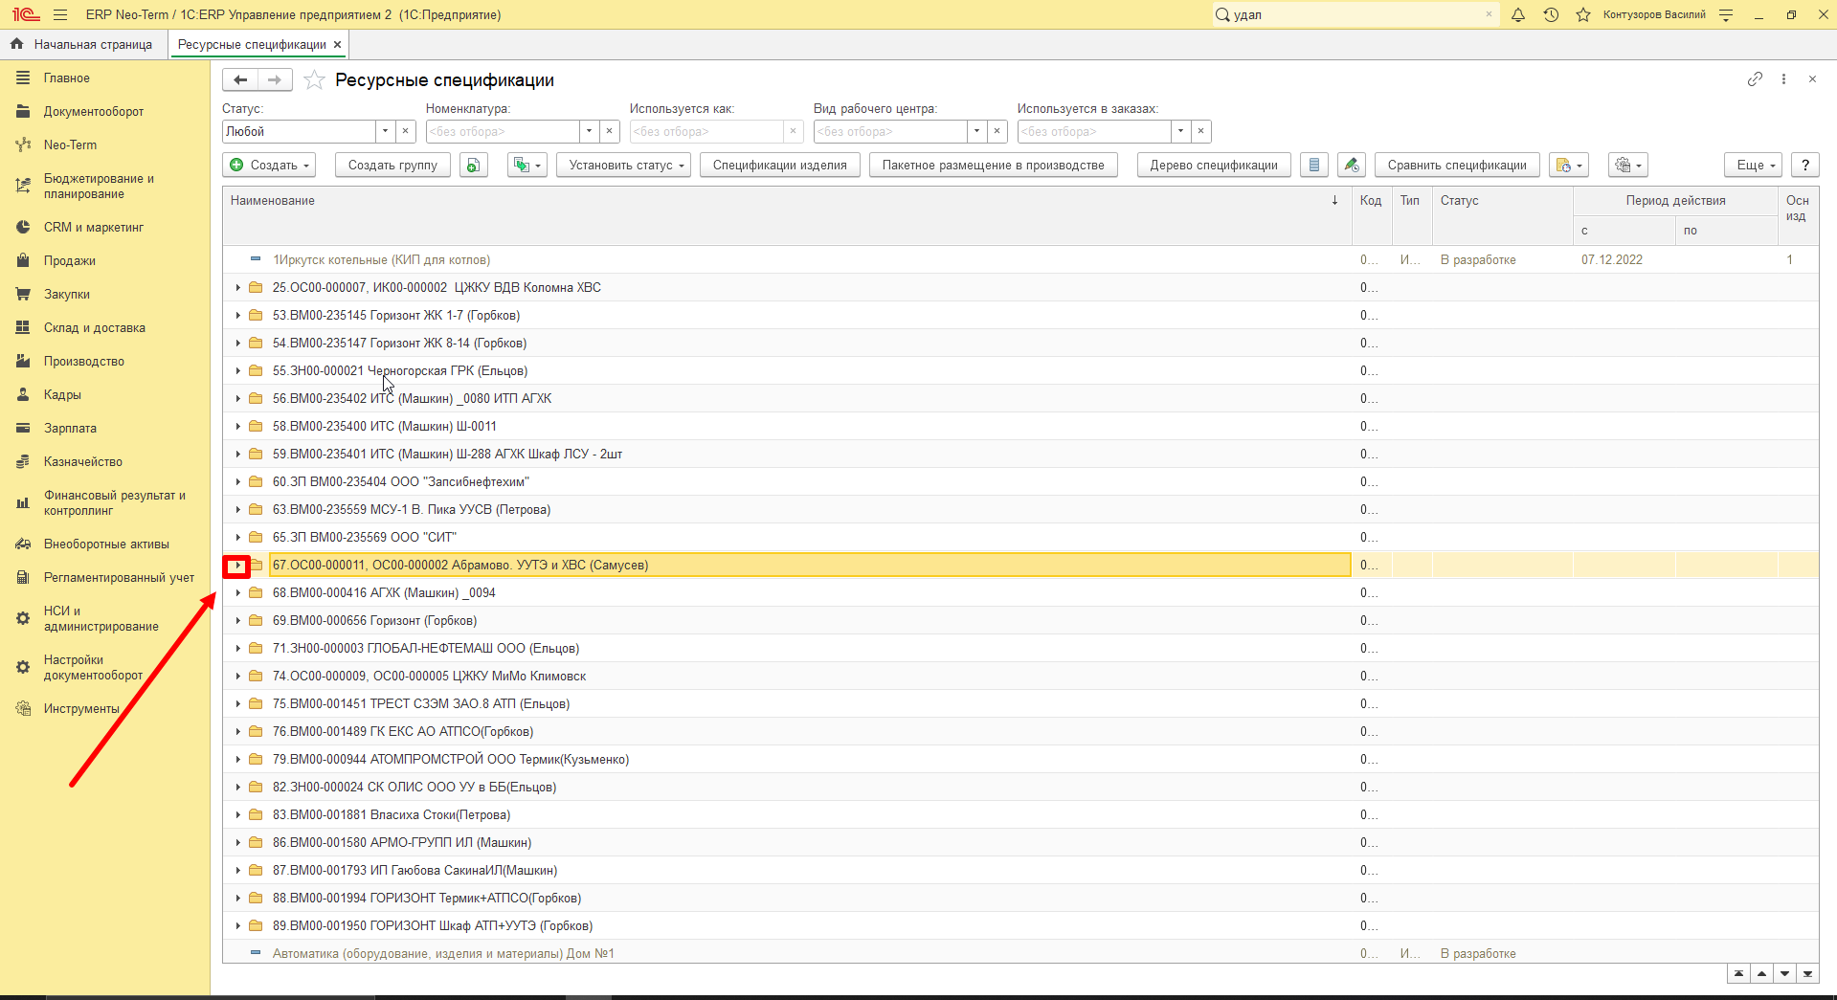The image size is (1837, 1000).
Task: Go back with the left arrow button
Action: 240,80
